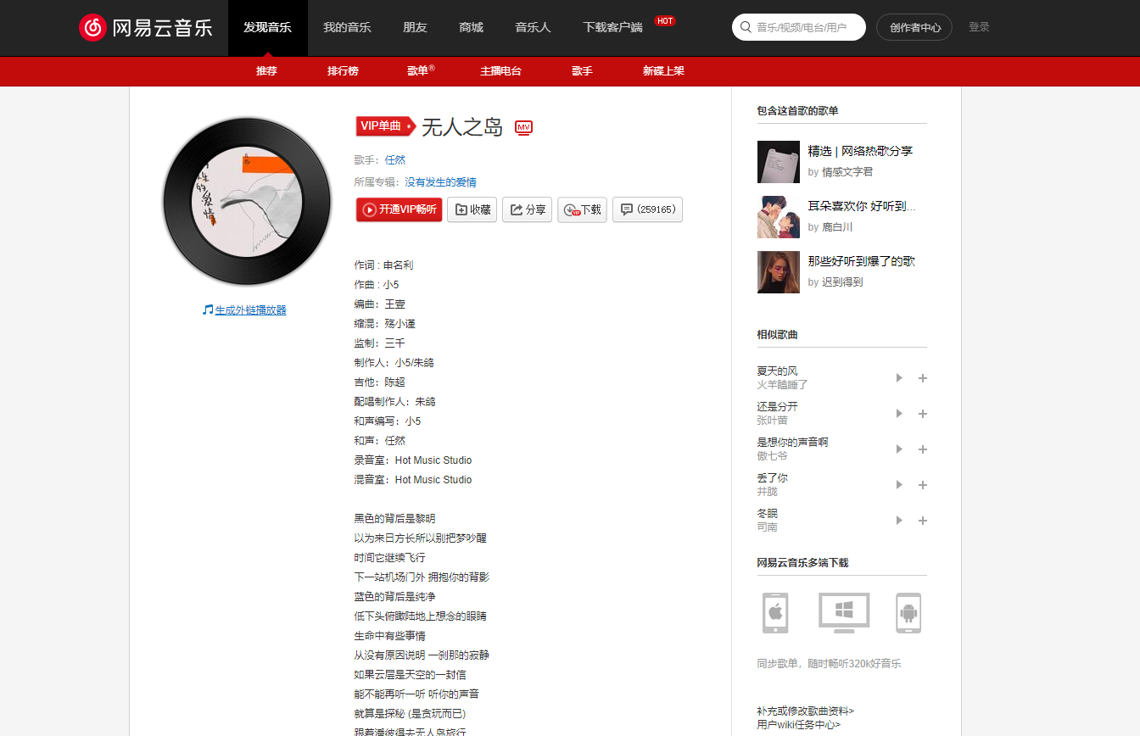Open playlist thumbnail for 耳朵喜欢你 好听到...
The height and width of the screenshot is (736, 1140).
[x=779, y=217]
